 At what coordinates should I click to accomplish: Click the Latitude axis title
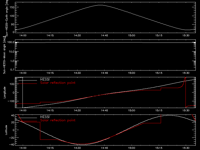[x=6, y=130]
